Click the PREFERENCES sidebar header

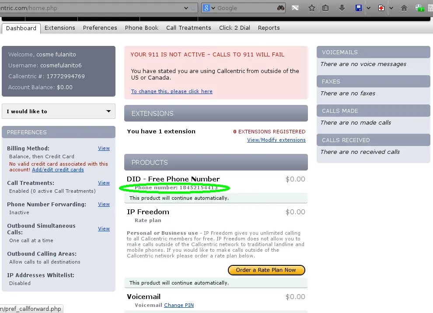point(59,132)
